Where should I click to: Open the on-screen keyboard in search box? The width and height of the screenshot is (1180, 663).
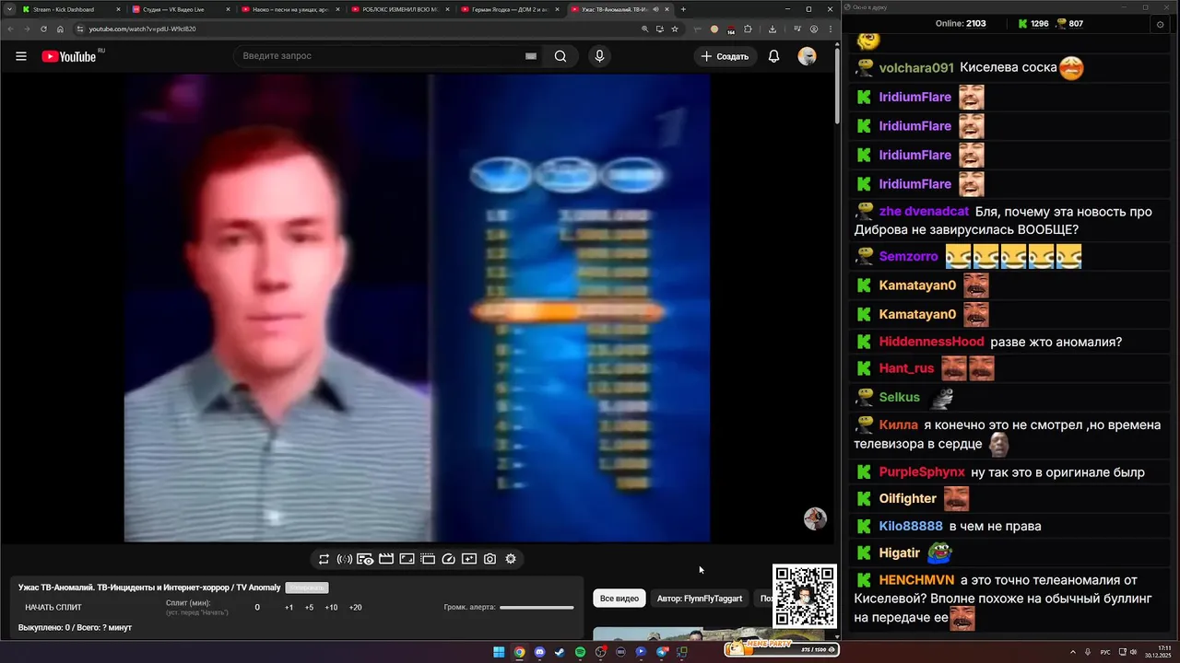click(x=531, y=56)
